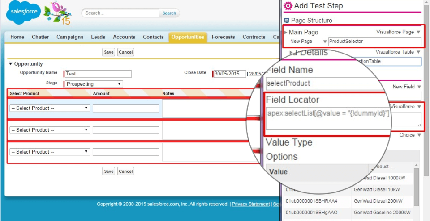This screenshot has height=221, width=430.
Task: Click the Salesforce cloud logo
Action: 23,14
